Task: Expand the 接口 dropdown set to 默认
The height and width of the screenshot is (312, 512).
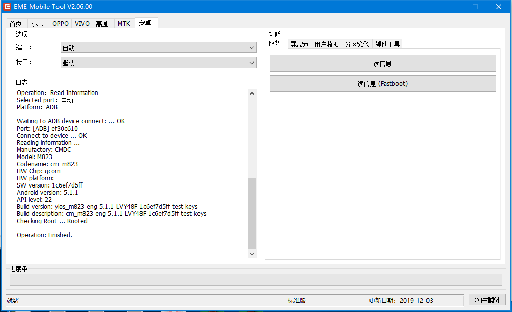Action: click(158, 63)
